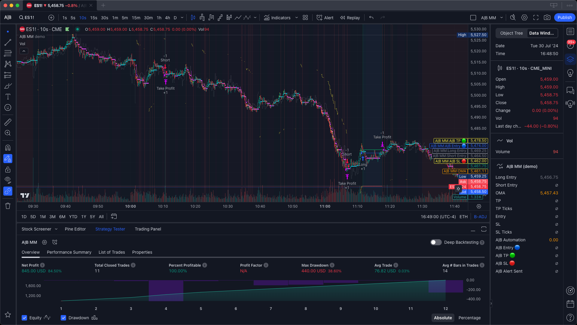Select the ruler measure tool
This screenshot has width=577, height=325.
(x=8, y=122)
